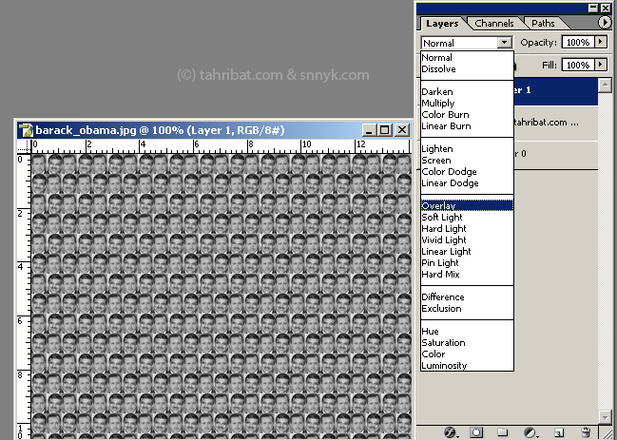Viewport: 617px width, 440px height.
Task: Choose Vivid Light blend mode
Action: pos(467,239)
